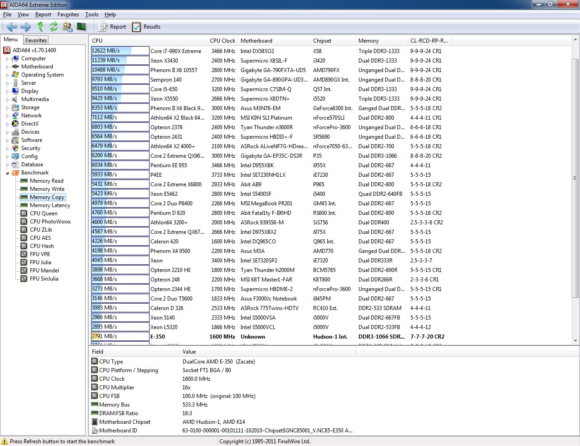Click the Refresh toolbar icon
The image size is (580, 446).
point(54,27)
